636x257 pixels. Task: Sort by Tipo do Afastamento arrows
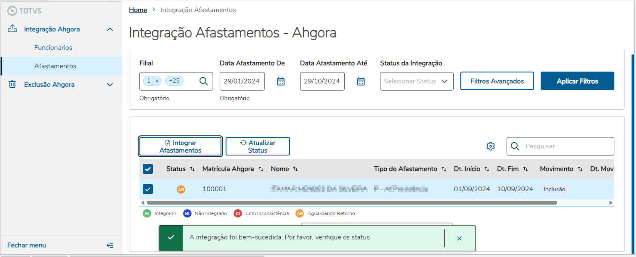(444, 169)
